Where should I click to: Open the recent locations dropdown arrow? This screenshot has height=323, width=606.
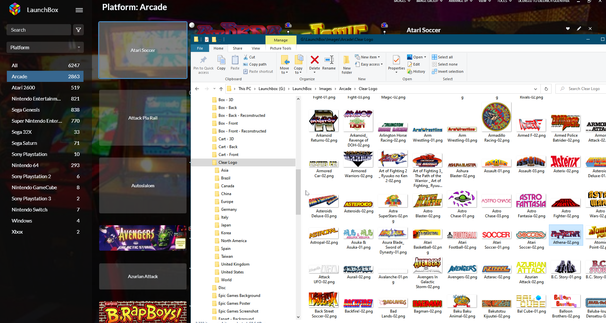pyautogui.click(x=214, y=89)
